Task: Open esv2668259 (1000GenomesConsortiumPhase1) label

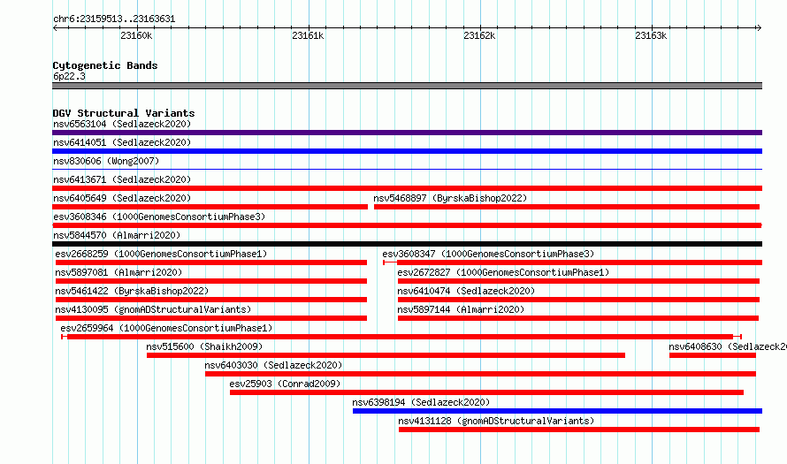Action: point(161,254)
